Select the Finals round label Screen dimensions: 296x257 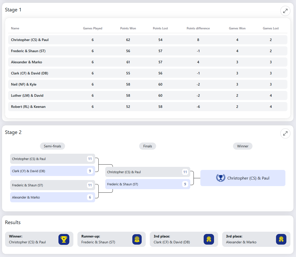coord(147,146)
